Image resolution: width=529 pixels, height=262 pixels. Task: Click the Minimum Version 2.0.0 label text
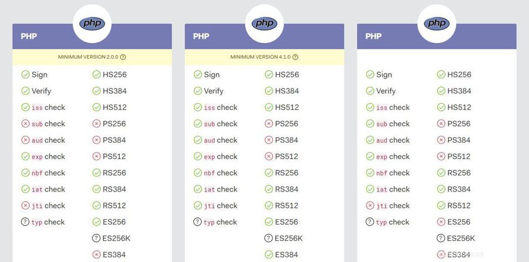[88, 57]
